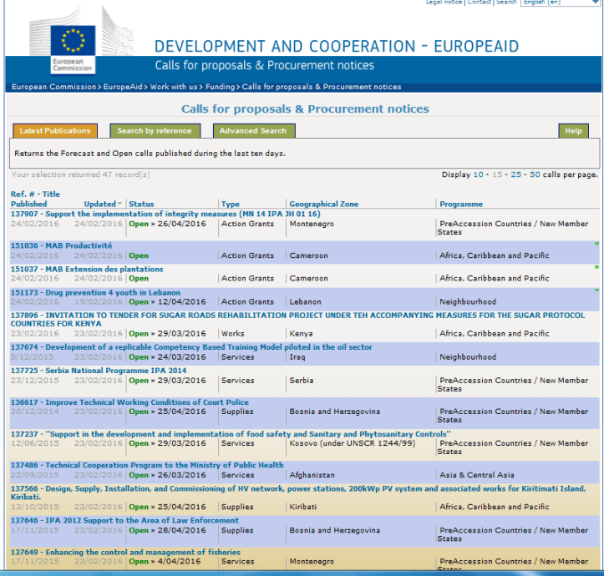Display 25 calls per page
This screenshot has width=604, height=576.
click(516, 174)
